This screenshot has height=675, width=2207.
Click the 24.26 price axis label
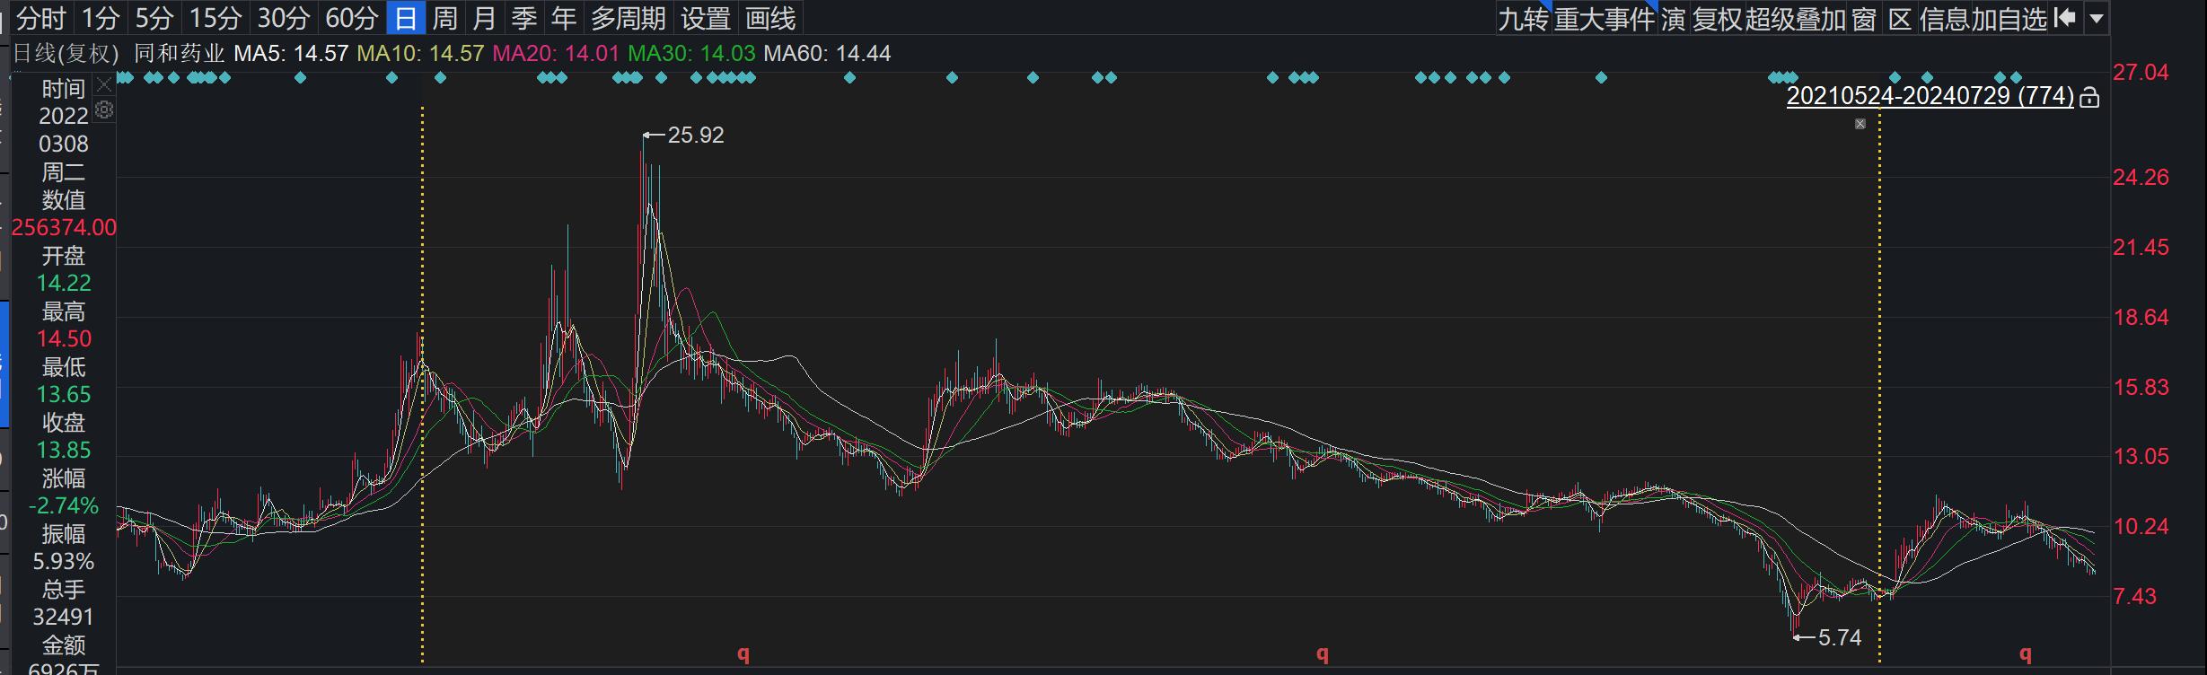click(2141, 177)
